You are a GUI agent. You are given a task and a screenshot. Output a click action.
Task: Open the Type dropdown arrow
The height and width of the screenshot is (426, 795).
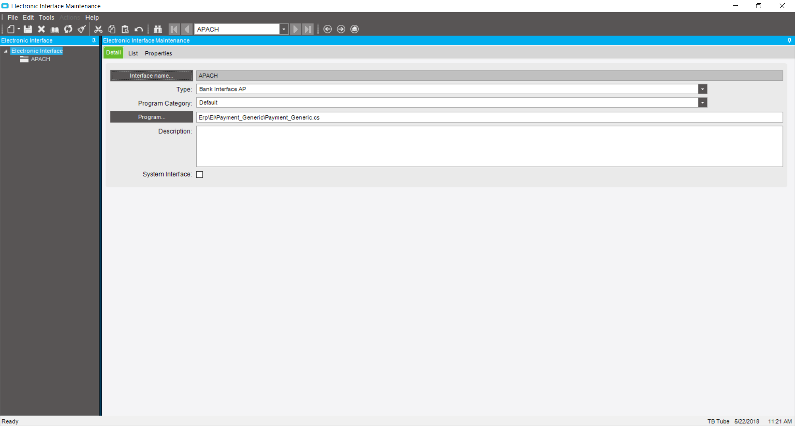click(x=703, y=89)
